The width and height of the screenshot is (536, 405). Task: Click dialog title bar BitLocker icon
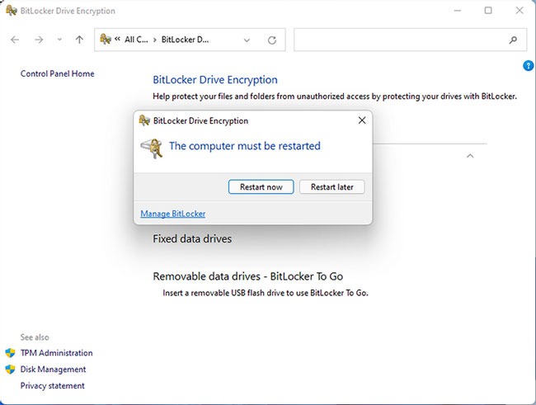click(144, 120)
